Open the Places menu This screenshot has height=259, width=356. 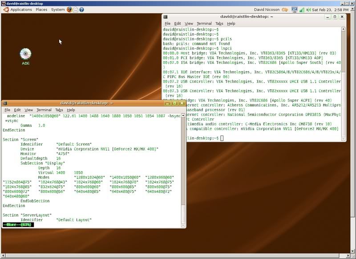[41, 9]
